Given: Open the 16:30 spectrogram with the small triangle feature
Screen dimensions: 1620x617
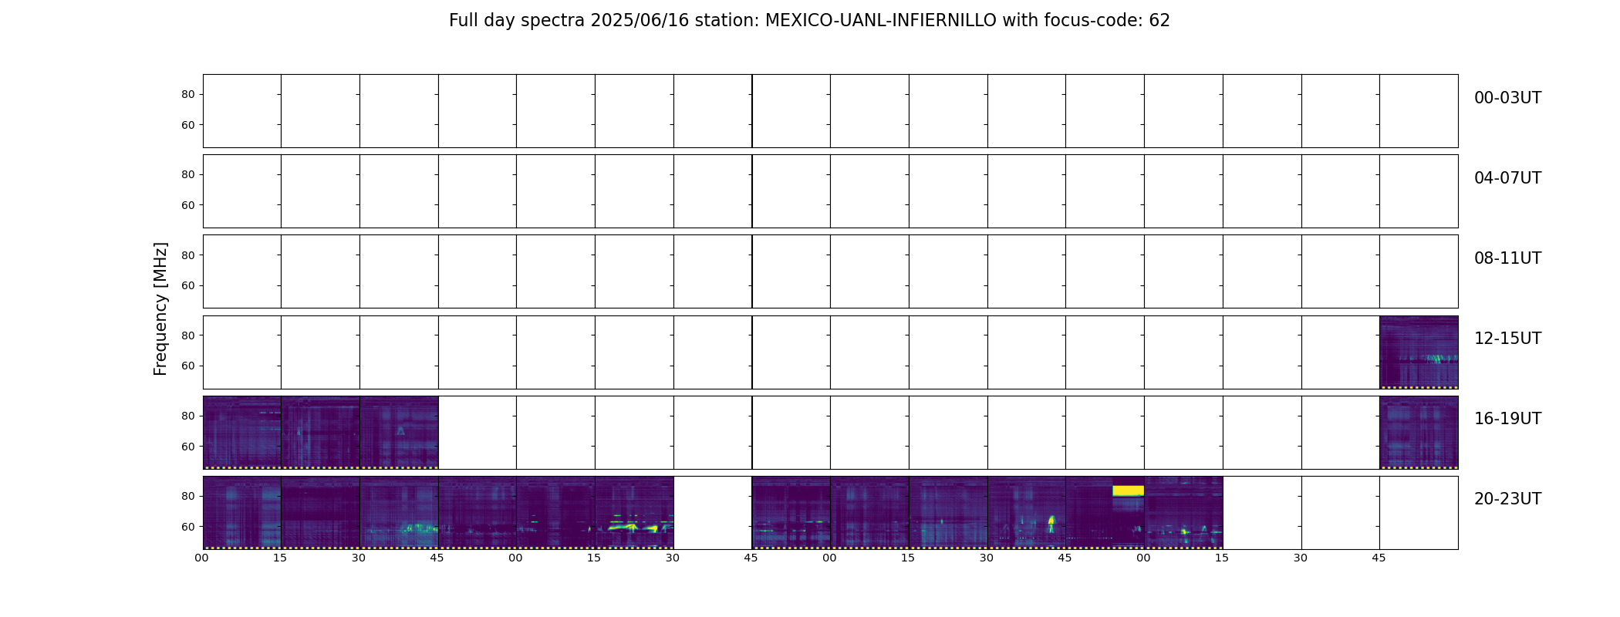Looking at the screenshot, I should coord(399,433).
